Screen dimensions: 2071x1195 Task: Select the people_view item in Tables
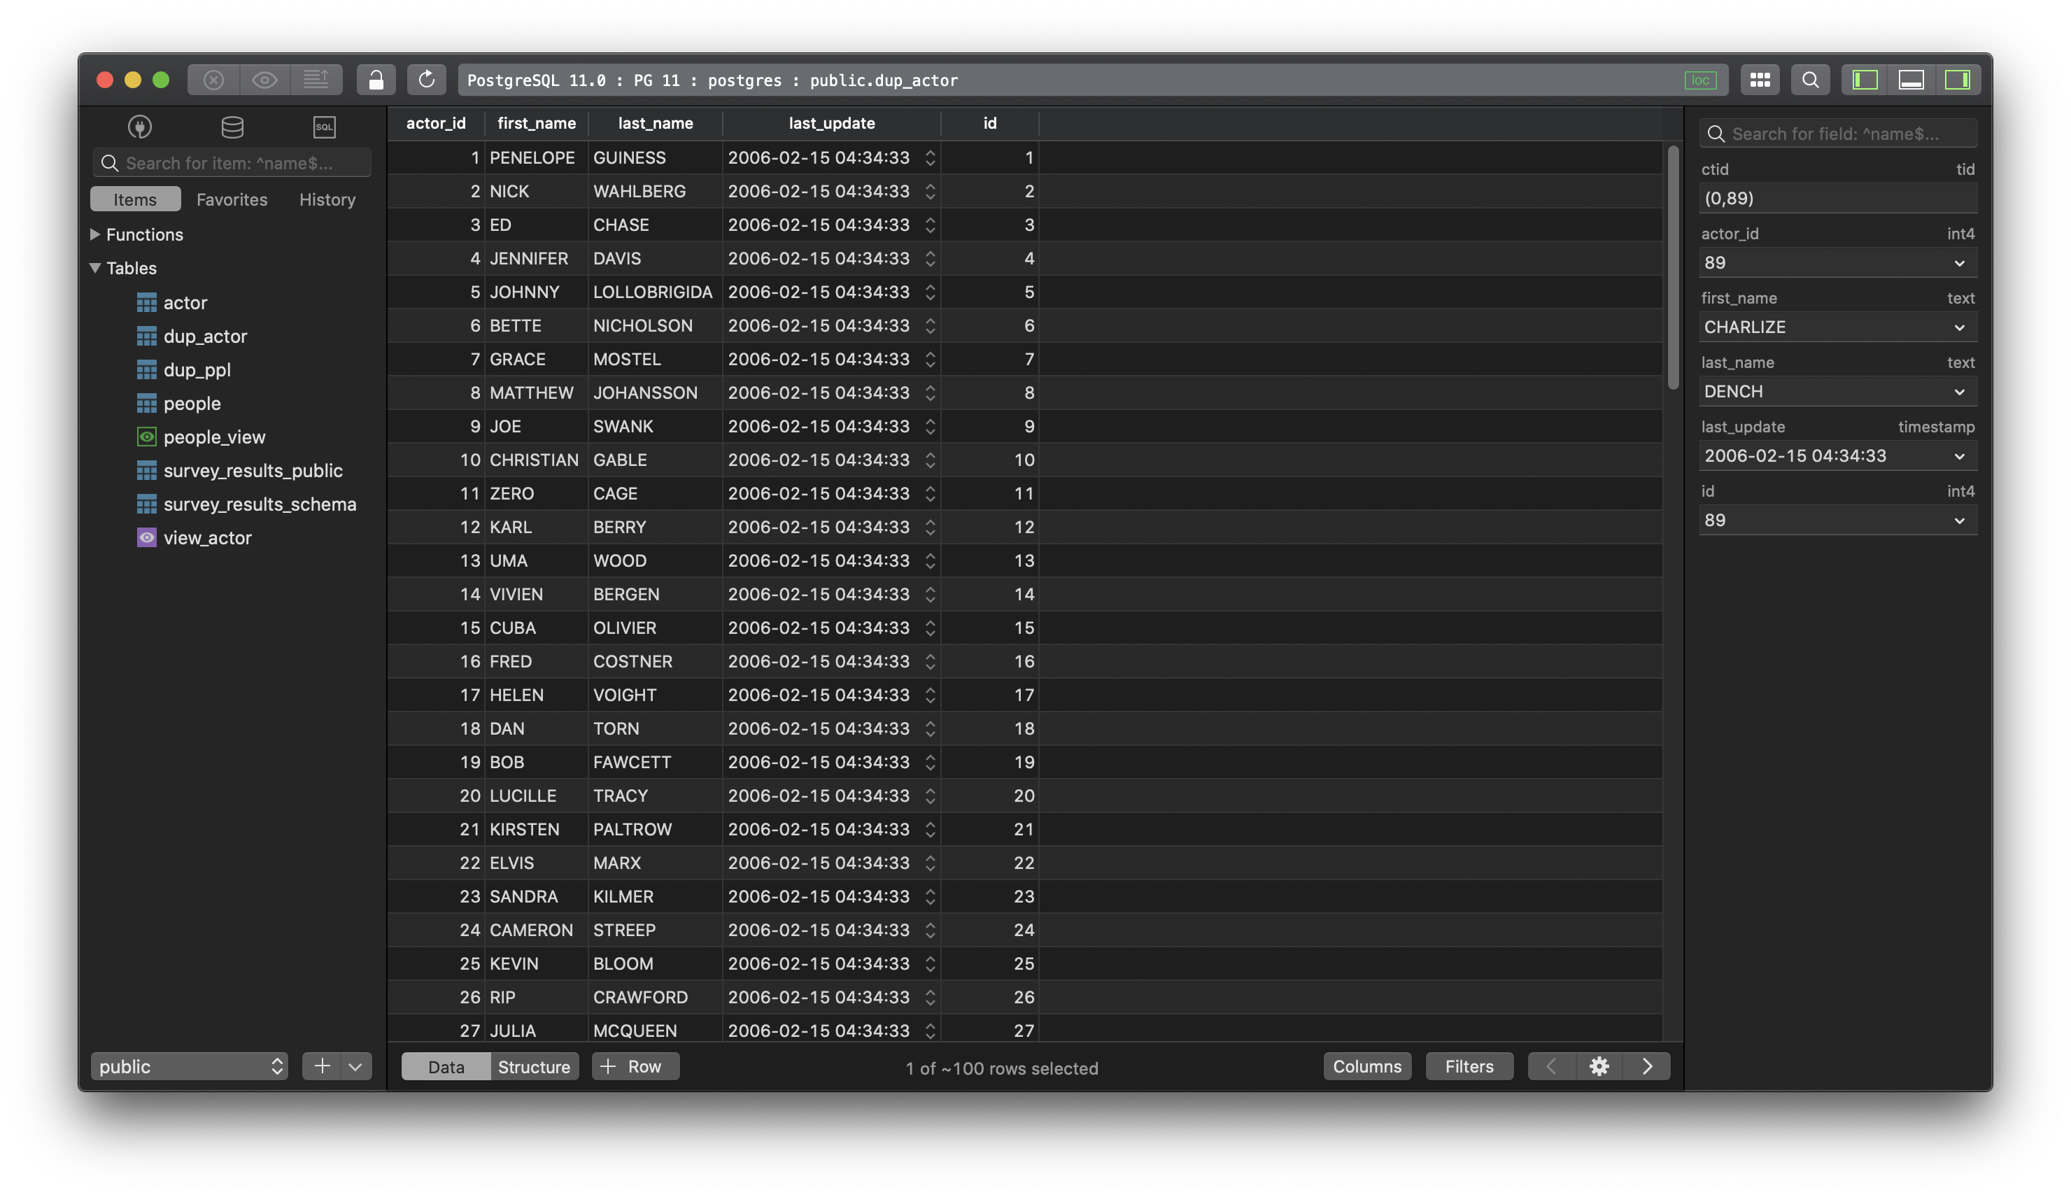coord(213,437)
